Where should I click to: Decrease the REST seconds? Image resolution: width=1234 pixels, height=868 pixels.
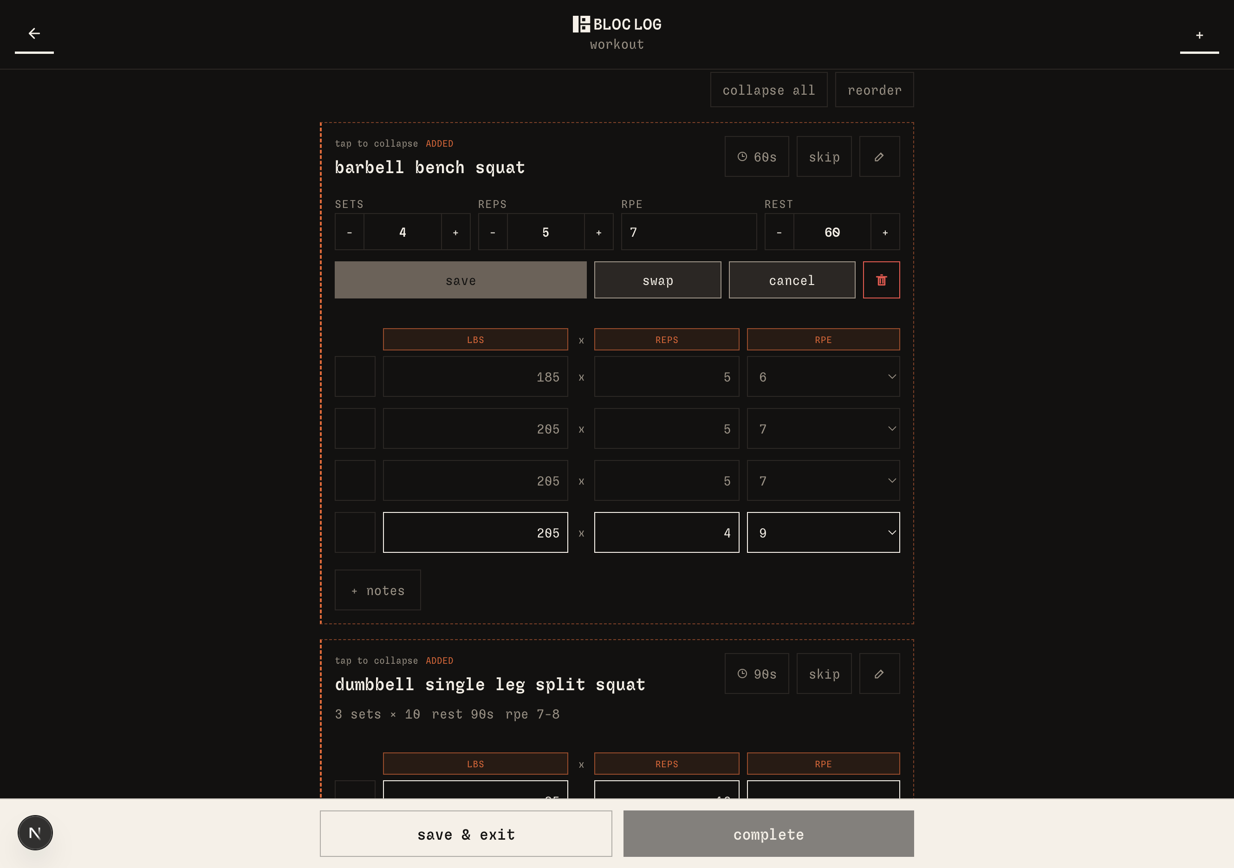779,232
